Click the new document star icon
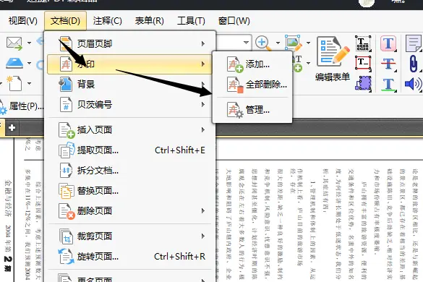This screenshot has height=282, width=423. 14,83
